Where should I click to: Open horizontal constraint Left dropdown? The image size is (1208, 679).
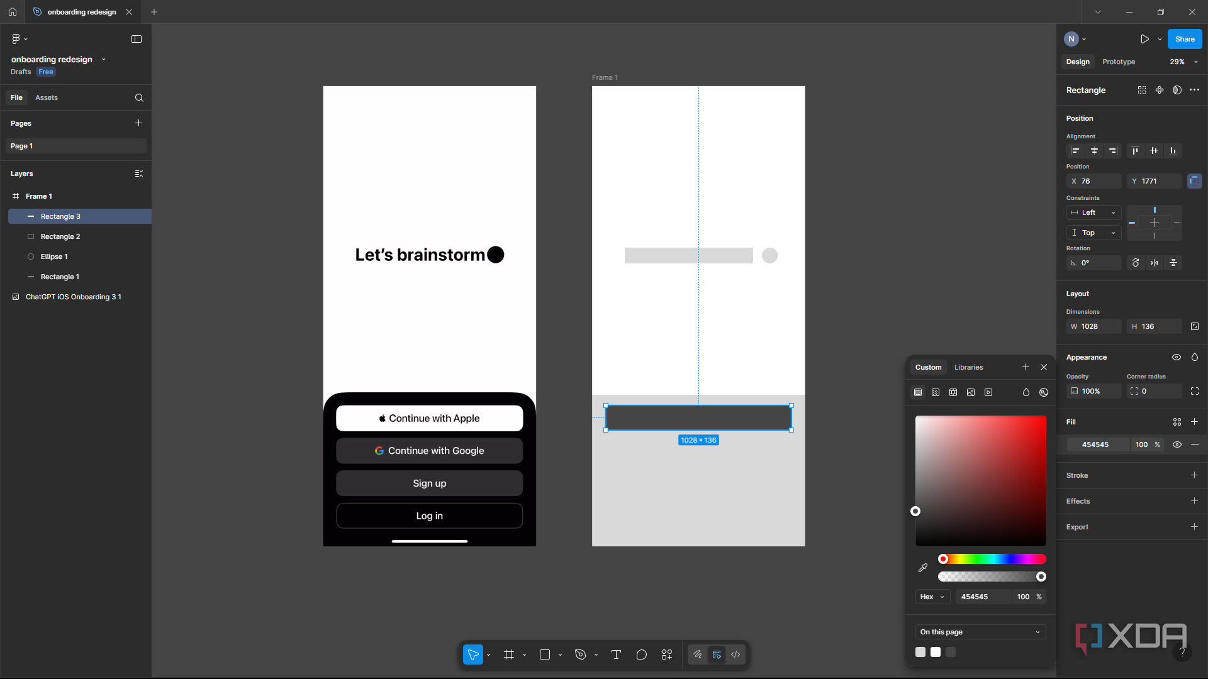pyautogui.click(x=1093, y=213)
